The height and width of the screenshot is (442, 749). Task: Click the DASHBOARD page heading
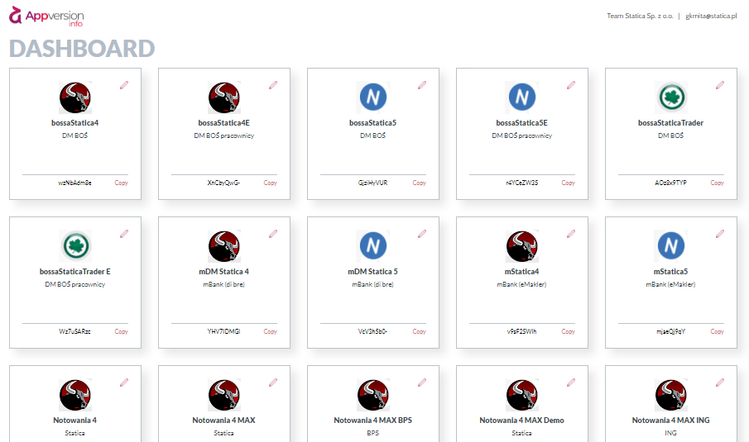(82, 49)
